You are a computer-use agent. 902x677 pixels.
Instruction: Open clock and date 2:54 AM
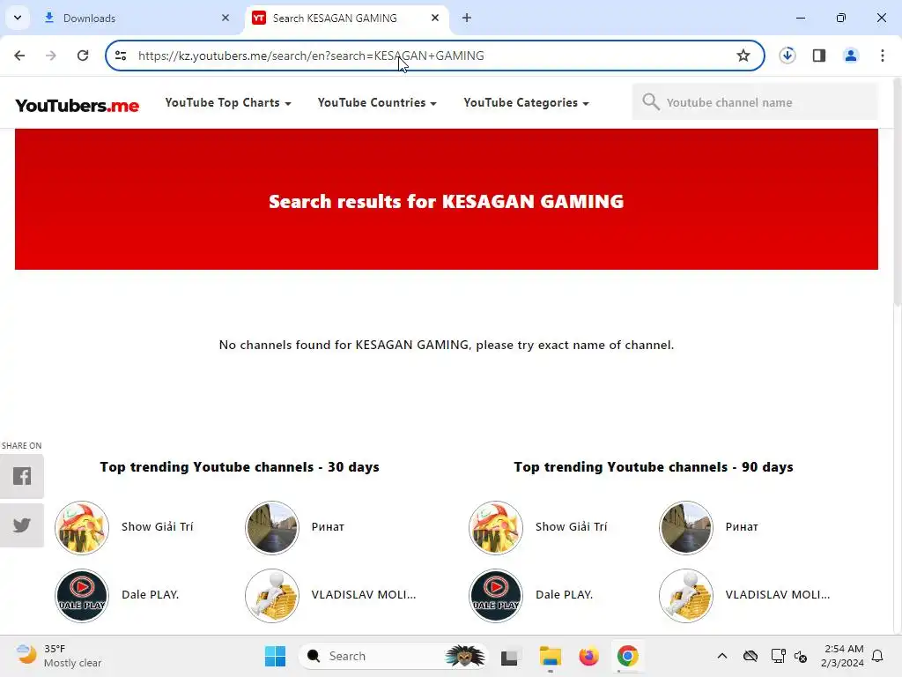pos(842,656)
